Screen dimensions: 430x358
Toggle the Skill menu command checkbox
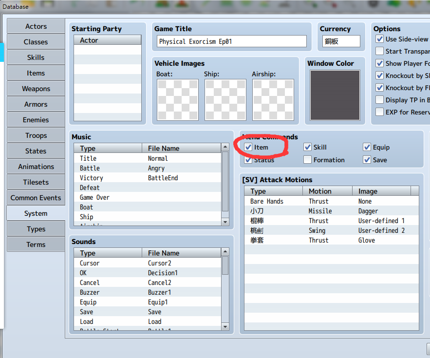click(x=307, y=147)
